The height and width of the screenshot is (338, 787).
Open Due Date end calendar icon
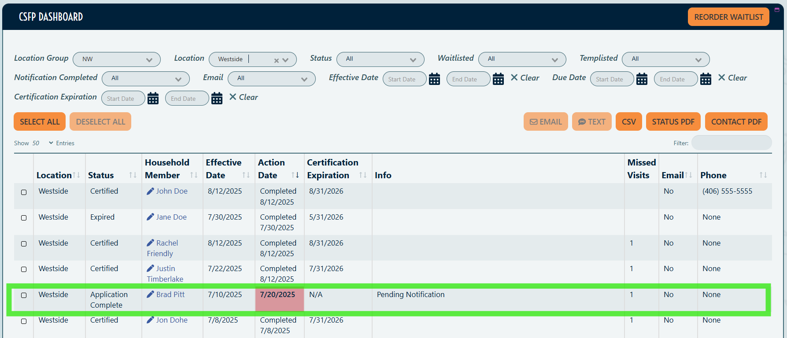click(706, 79)
